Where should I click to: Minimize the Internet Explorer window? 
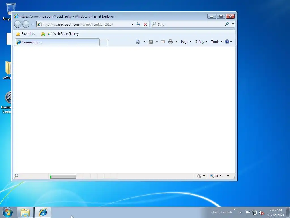pyautogui.click(x=212, y=16)
